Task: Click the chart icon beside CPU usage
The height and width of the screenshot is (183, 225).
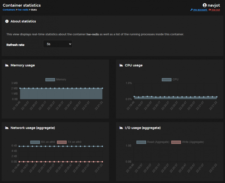Action: pyautogui.click(x=121, y=65)
